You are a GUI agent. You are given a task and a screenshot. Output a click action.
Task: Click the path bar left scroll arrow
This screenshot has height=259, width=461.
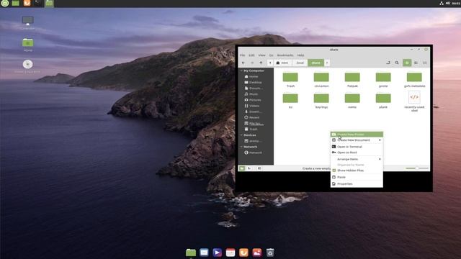pyautogui.click(x=270, y=63)
